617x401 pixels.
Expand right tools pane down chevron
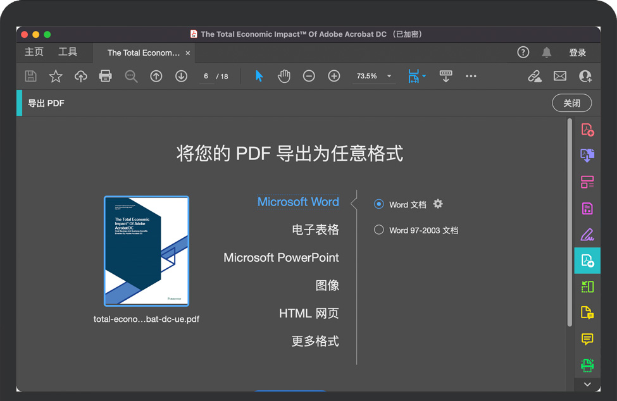587,384
